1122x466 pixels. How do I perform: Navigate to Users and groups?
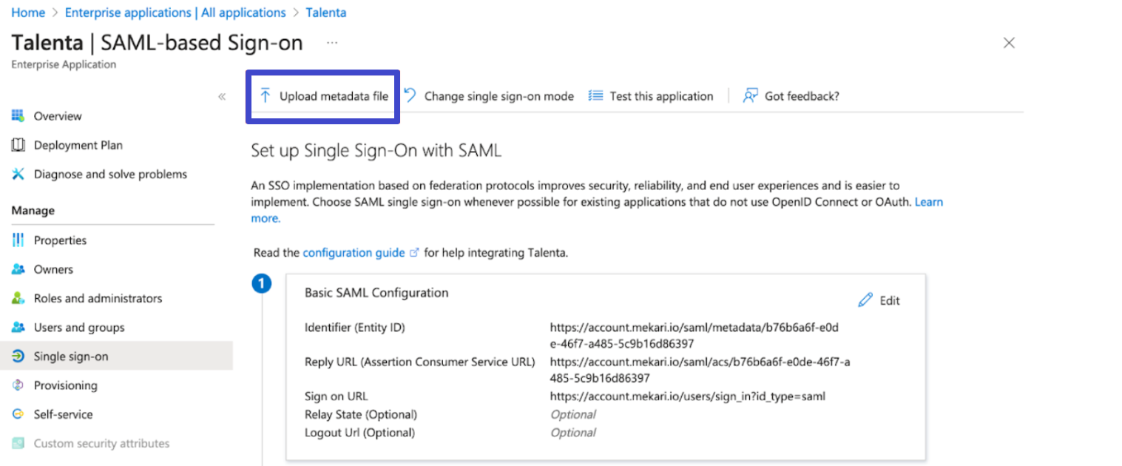click(79, 327)
